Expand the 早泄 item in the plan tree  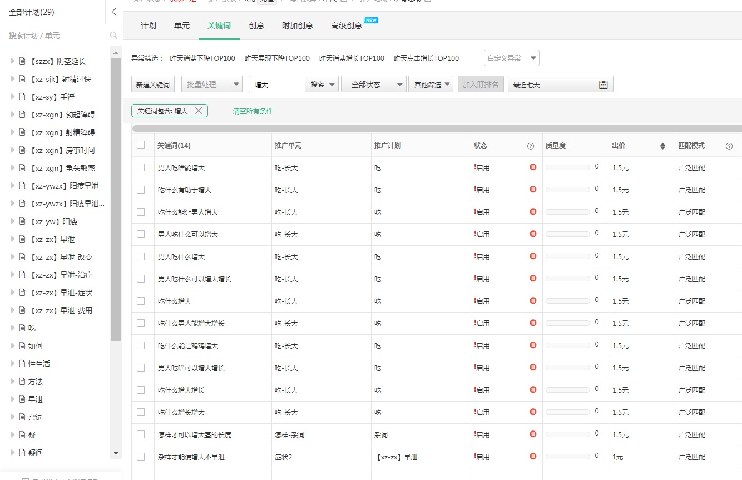pyautogui.click(x=12, y=399)
